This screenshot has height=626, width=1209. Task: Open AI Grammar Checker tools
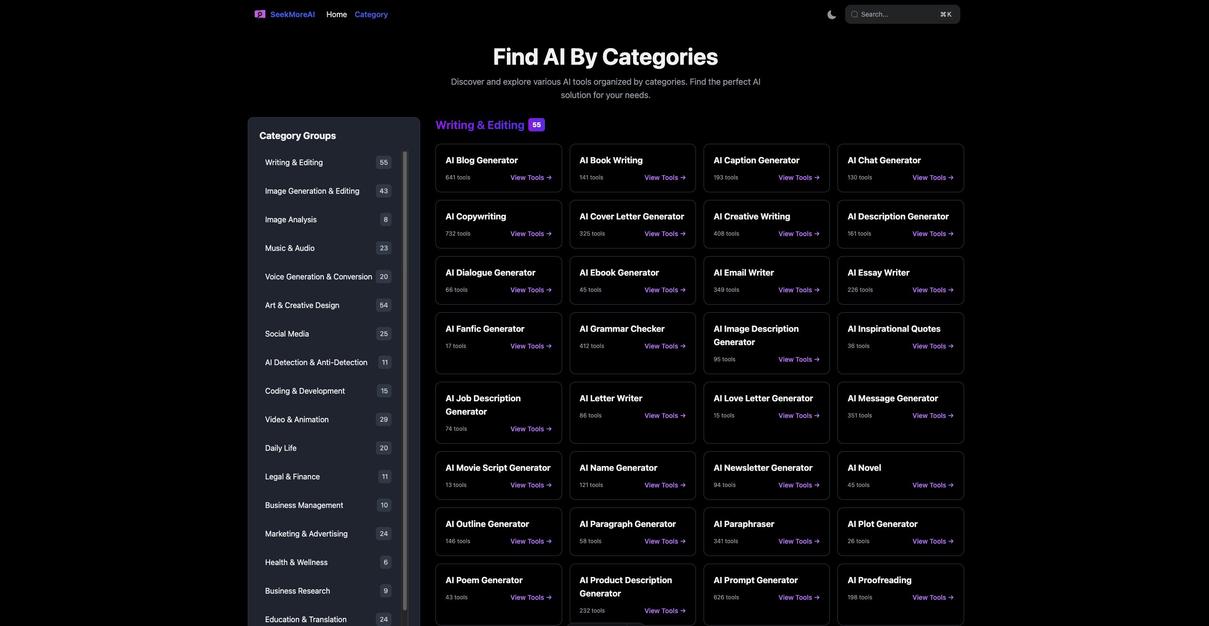tap(664, 346)
